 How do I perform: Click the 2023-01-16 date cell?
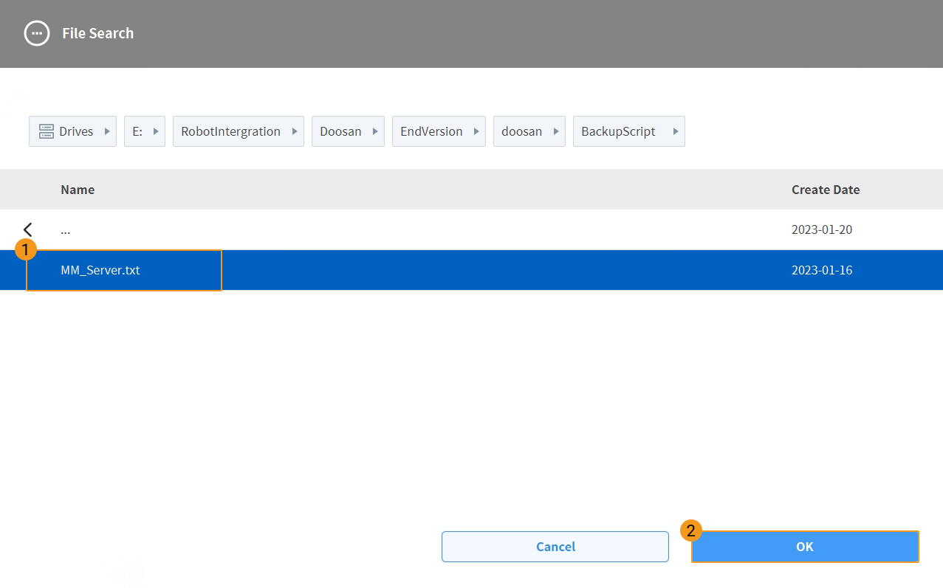822,270
